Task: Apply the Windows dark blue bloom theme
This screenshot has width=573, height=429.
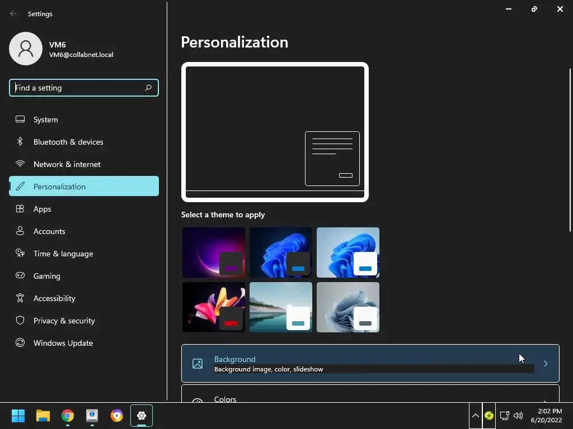Action: [281, 252]
